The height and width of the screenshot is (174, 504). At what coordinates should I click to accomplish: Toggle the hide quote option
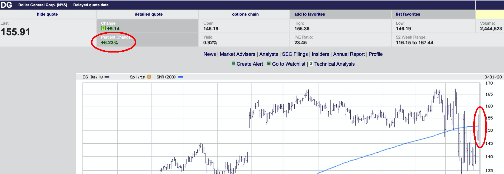pos(47,14)
